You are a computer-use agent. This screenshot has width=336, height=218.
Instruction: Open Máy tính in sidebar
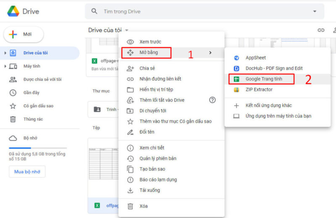click(x=32, y=66)
